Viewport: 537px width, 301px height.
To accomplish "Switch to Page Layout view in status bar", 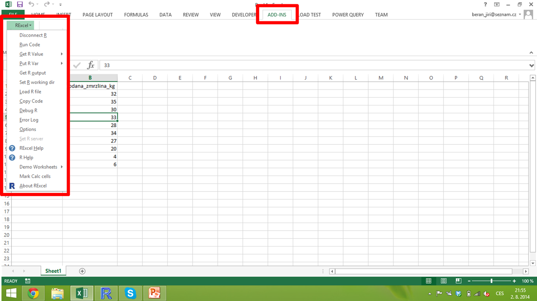I will coord(444,281).
